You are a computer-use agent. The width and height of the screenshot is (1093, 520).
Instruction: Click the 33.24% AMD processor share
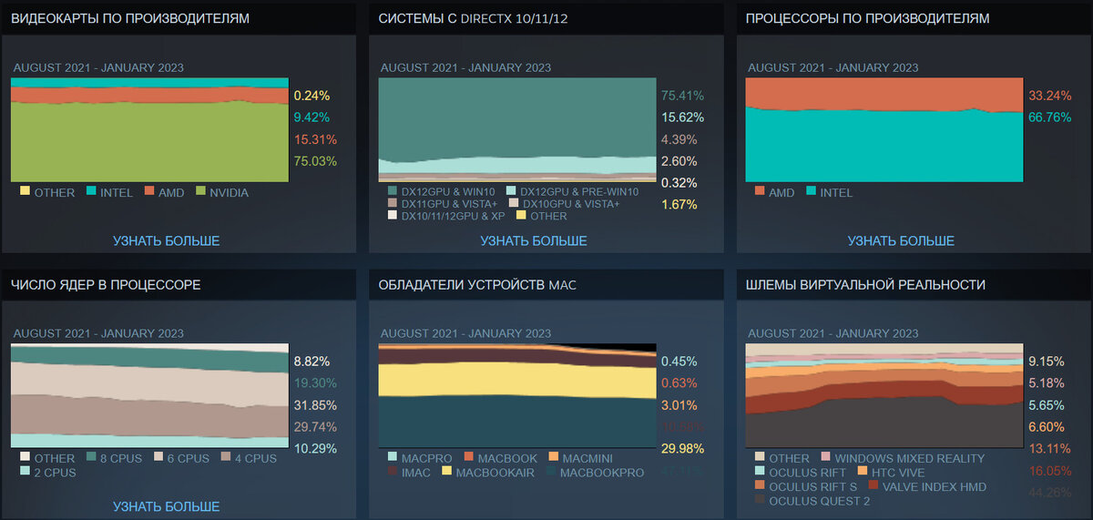1050,96
